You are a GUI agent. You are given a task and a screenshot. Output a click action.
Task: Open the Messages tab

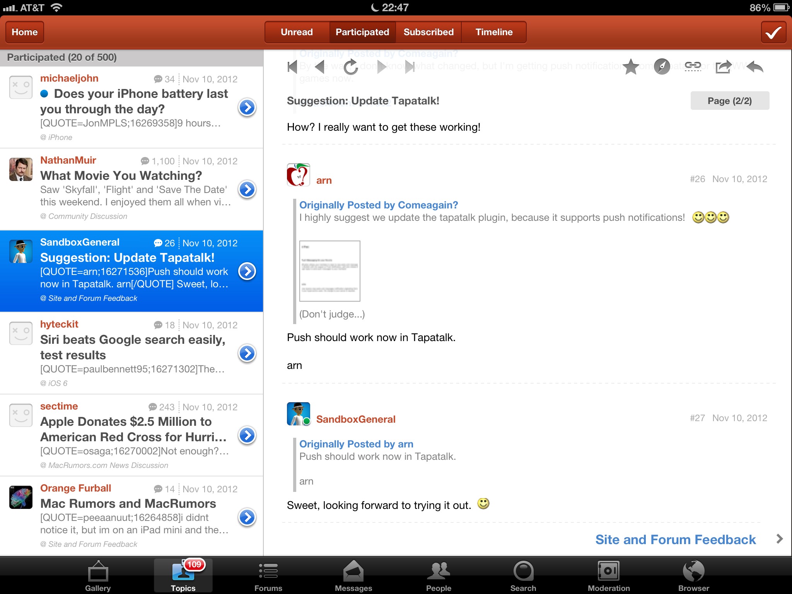[x=353, y=575]
